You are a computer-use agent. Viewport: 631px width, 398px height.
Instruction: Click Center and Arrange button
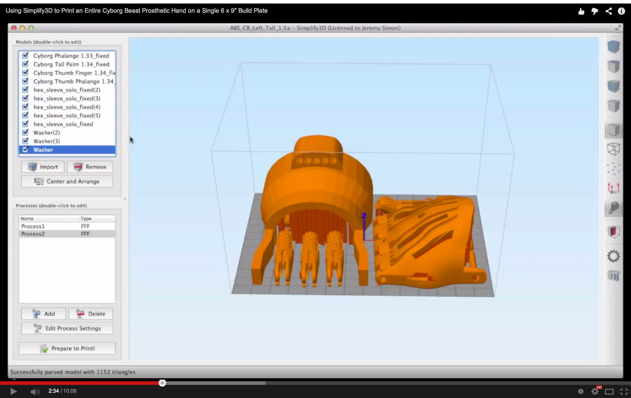coord(67,181)
